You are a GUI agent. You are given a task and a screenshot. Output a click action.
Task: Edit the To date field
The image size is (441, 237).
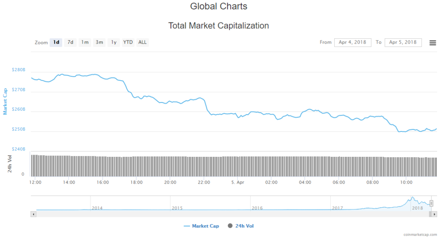(403, 42)
